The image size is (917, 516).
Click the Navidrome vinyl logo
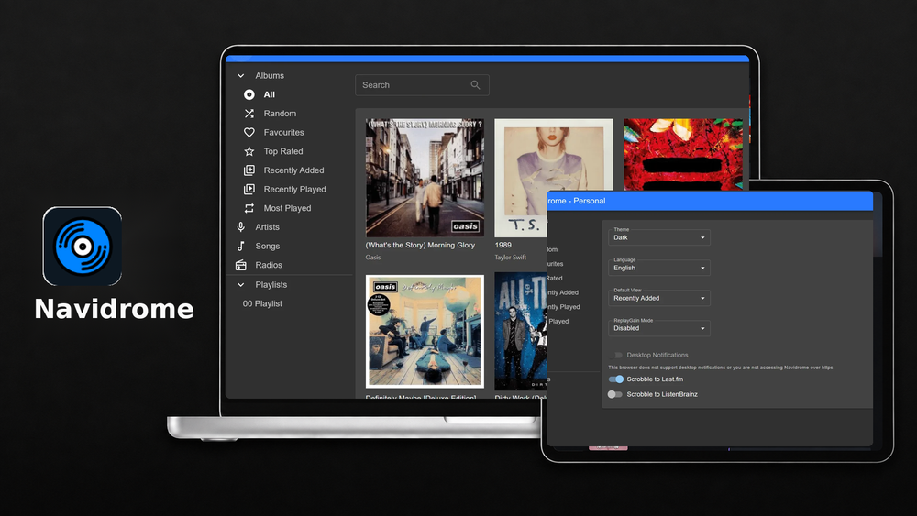[83, 246]
